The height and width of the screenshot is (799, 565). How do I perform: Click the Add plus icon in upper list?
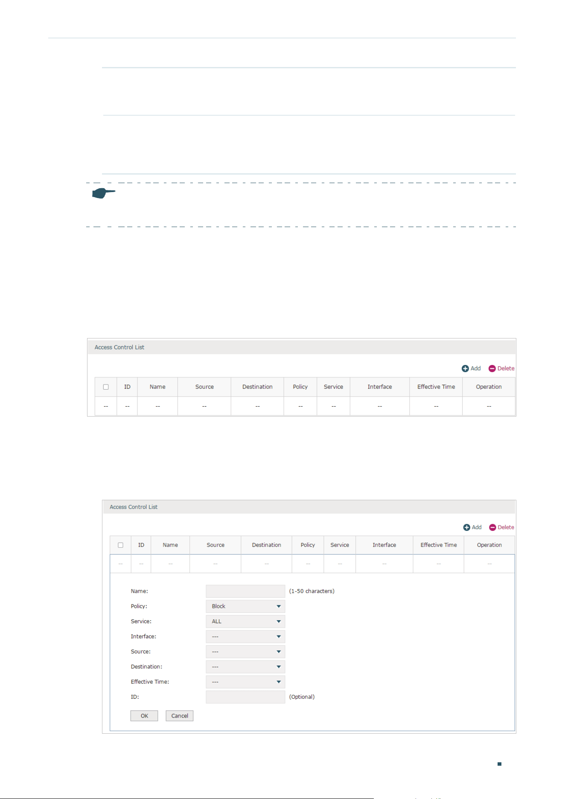[465, 368]
